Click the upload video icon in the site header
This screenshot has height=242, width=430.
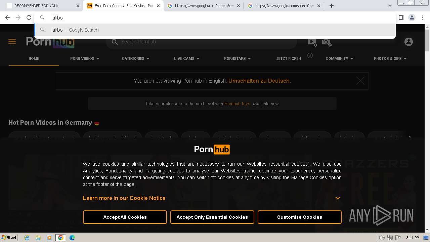312,42
